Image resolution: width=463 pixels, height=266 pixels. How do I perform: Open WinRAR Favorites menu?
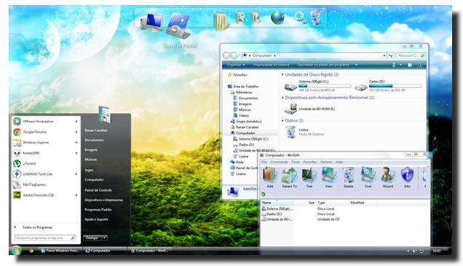coord(309,162)
